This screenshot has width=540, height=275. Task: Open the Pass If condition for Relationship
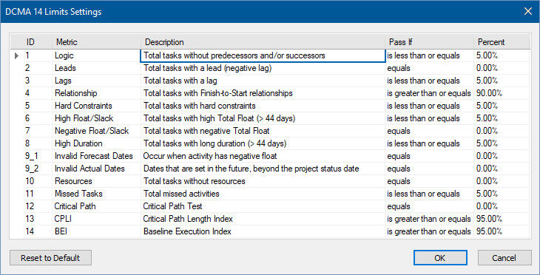(x=429, y=93)
